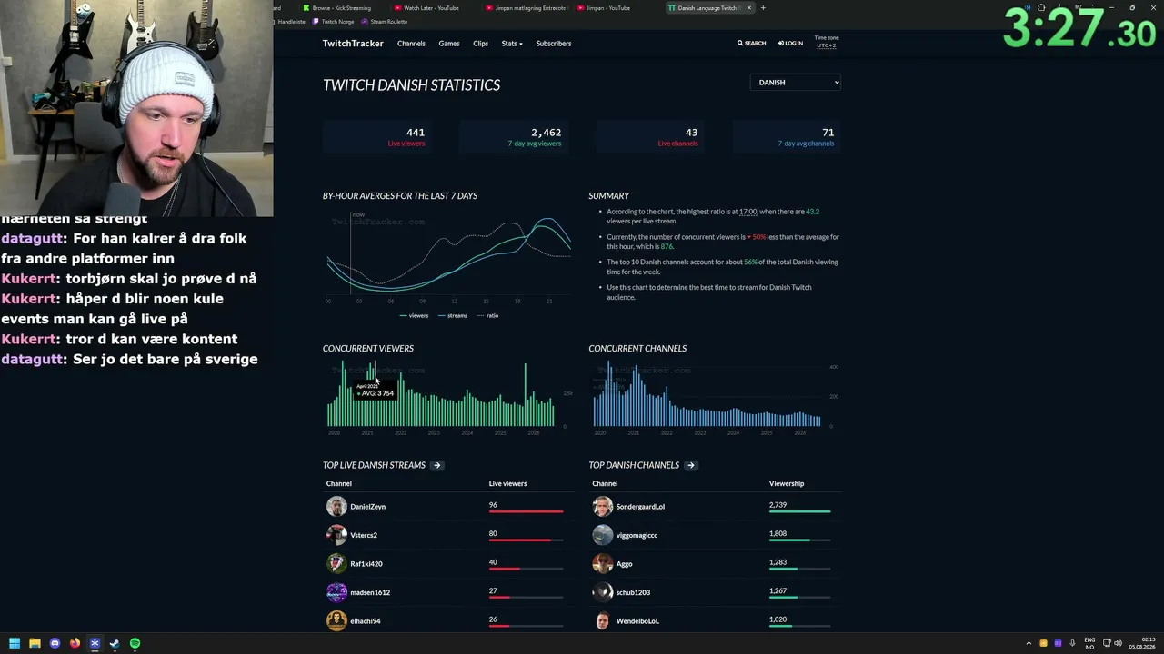Open the taskbar clock and calendar
Viewport: 1164px width, 654px height.
click(1142, 643)
